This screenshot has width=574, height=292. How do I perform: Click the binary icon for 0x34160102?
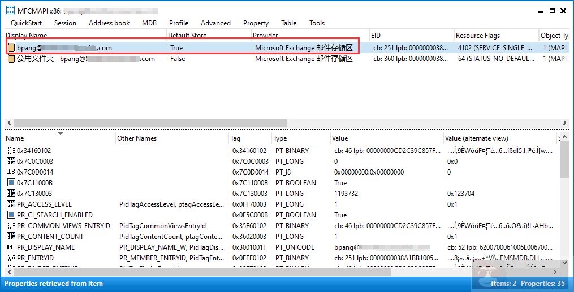[x=11, y=151]
